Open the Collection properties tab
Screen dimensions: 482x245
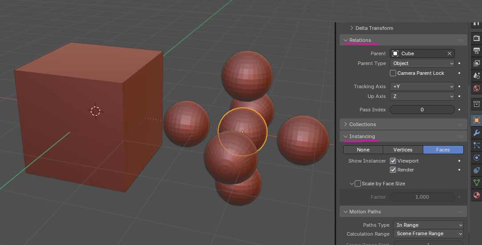[477, 104]
